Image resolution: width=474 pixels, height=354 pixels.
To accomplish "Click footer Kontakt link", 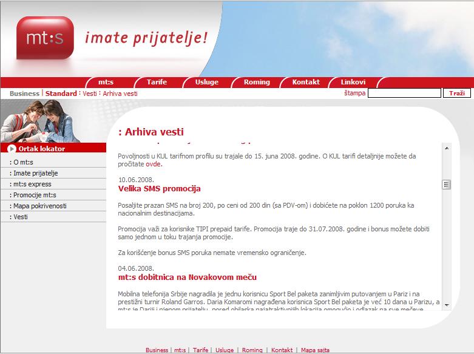I will click(282, 350).
